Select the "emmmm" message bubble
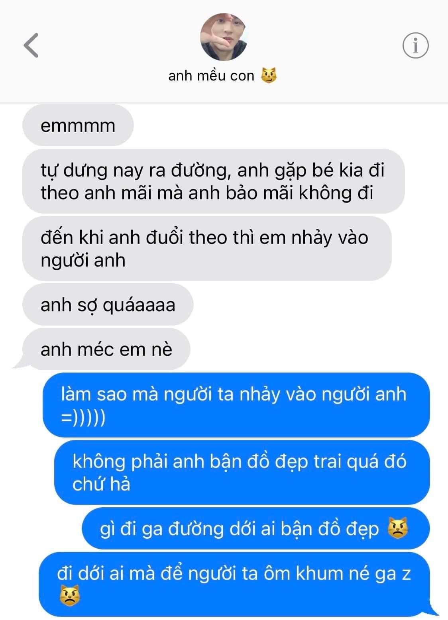 [x=78, y=126]
